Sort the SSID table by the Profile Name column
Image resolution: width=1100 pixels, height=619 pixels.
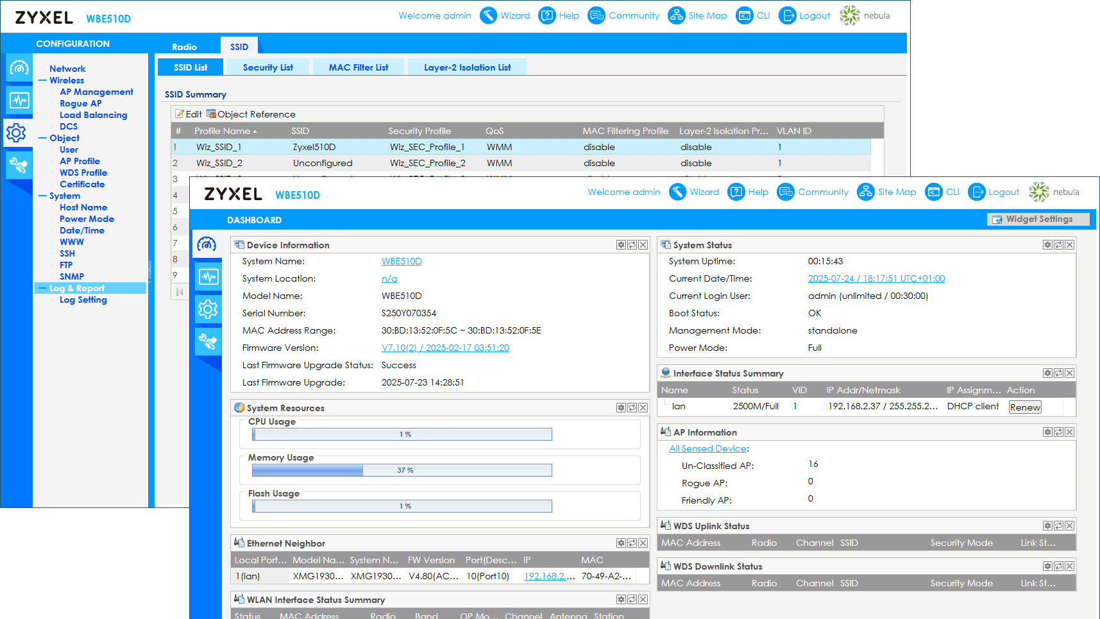(x=226, y=131)
